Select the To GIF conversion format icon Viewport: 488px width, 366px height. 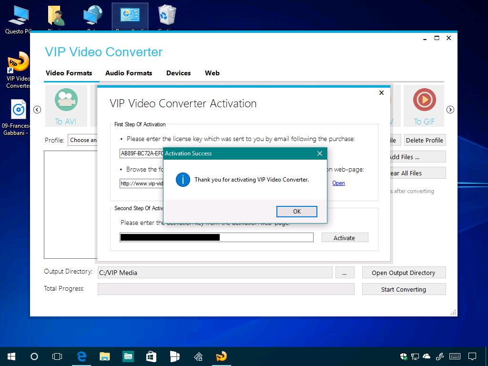[x=424, y=106]
